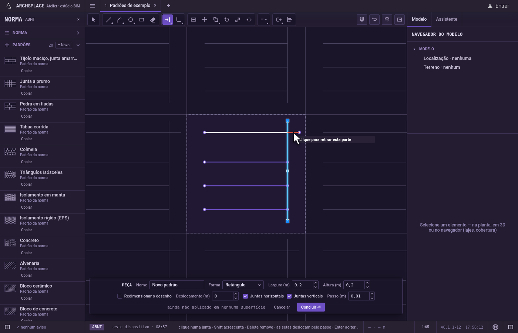518x333 pixels.
Task: Increase the Largura value
Action: click(x=316, y=283)
